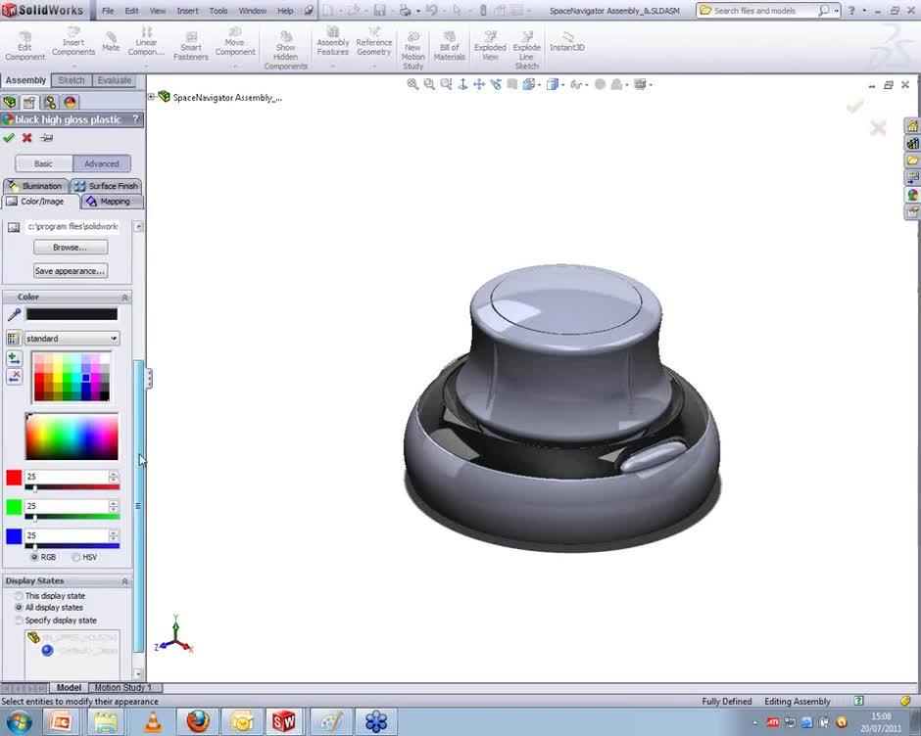
Task: Click the pushpin icon to keep the panel visible
Action: point(46,138)
